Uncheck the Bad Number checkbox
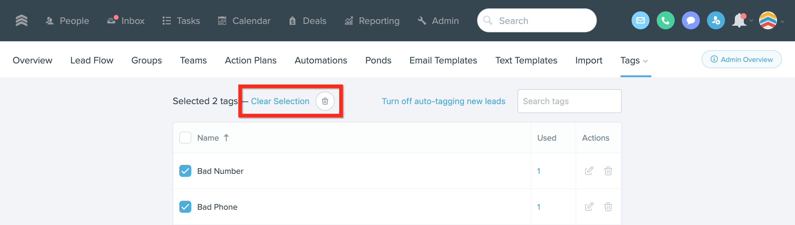 tap(185, 171)
